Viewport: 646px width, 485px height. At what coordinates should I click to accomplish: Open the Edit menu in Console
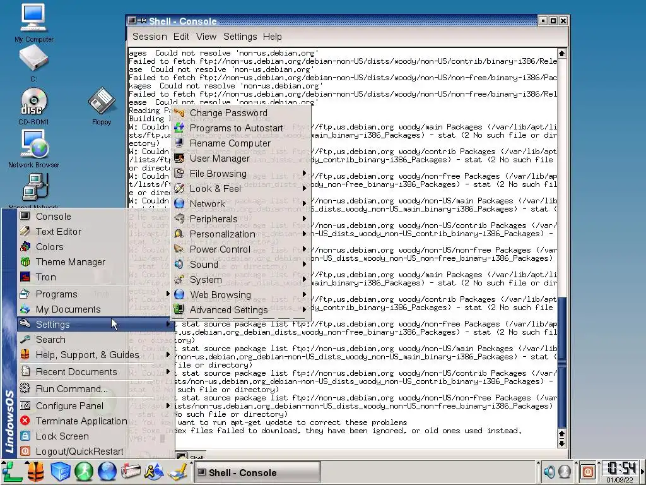click(x=181, y=36)
